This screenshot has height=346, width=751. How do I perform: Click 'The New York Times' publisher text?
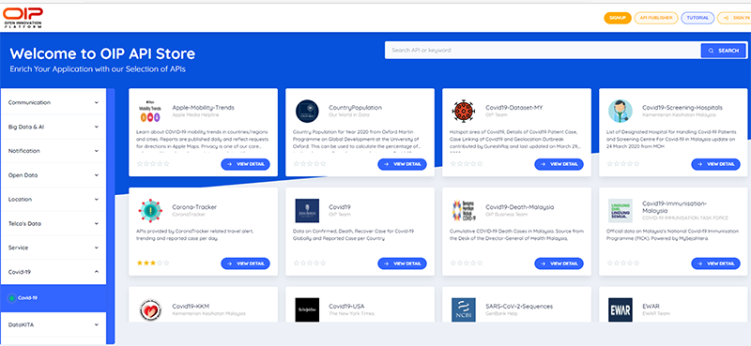click(351, 313)
